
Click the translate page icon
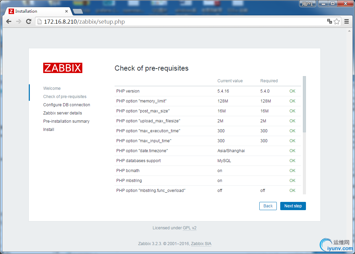(x=329, y=22)
